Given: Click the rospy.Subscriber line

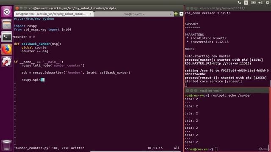Looking at the screenshot, I should [x=76, y=73].
